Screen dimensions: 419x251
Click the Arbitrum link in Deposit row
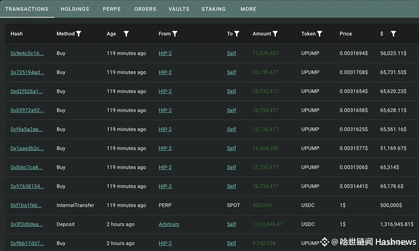(169, 224)
